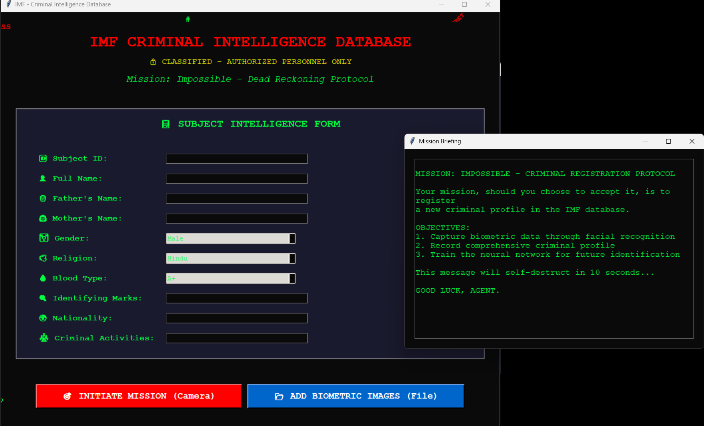
Task: Click the folder icon on Add Biometric Images button
Action: [279, 396]
